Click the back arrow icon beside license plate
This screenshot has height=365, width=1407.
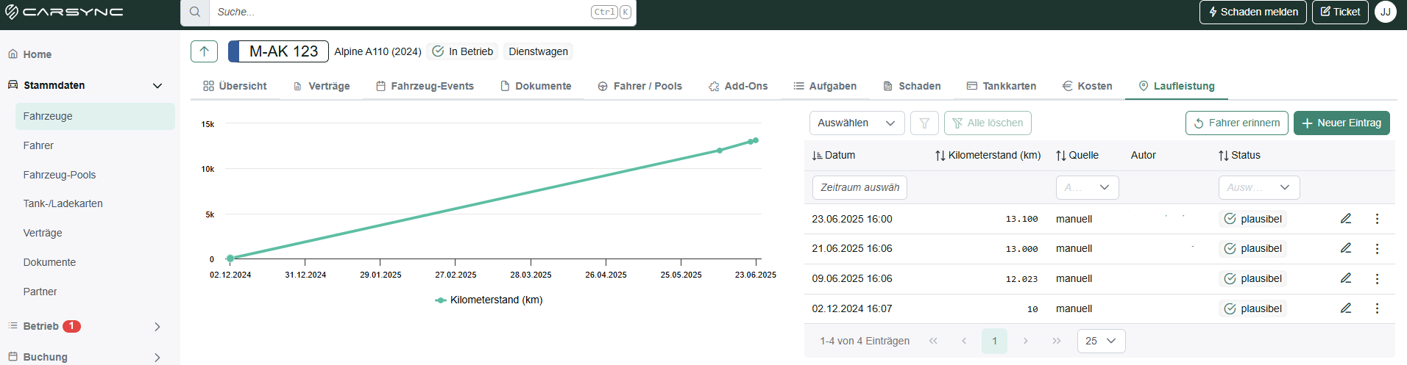click(x=204, y=51)
